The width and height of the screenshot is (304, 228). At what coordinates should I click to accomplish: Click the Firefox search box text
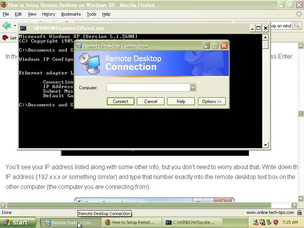click(x=281, y=26)
